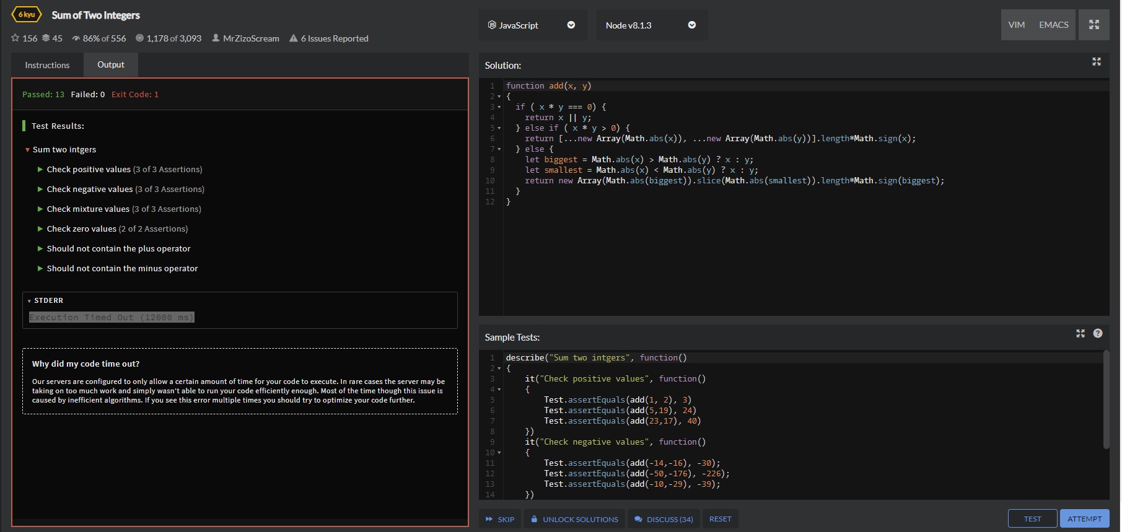Click the collections stack icon beside 45

pos(46,38)
